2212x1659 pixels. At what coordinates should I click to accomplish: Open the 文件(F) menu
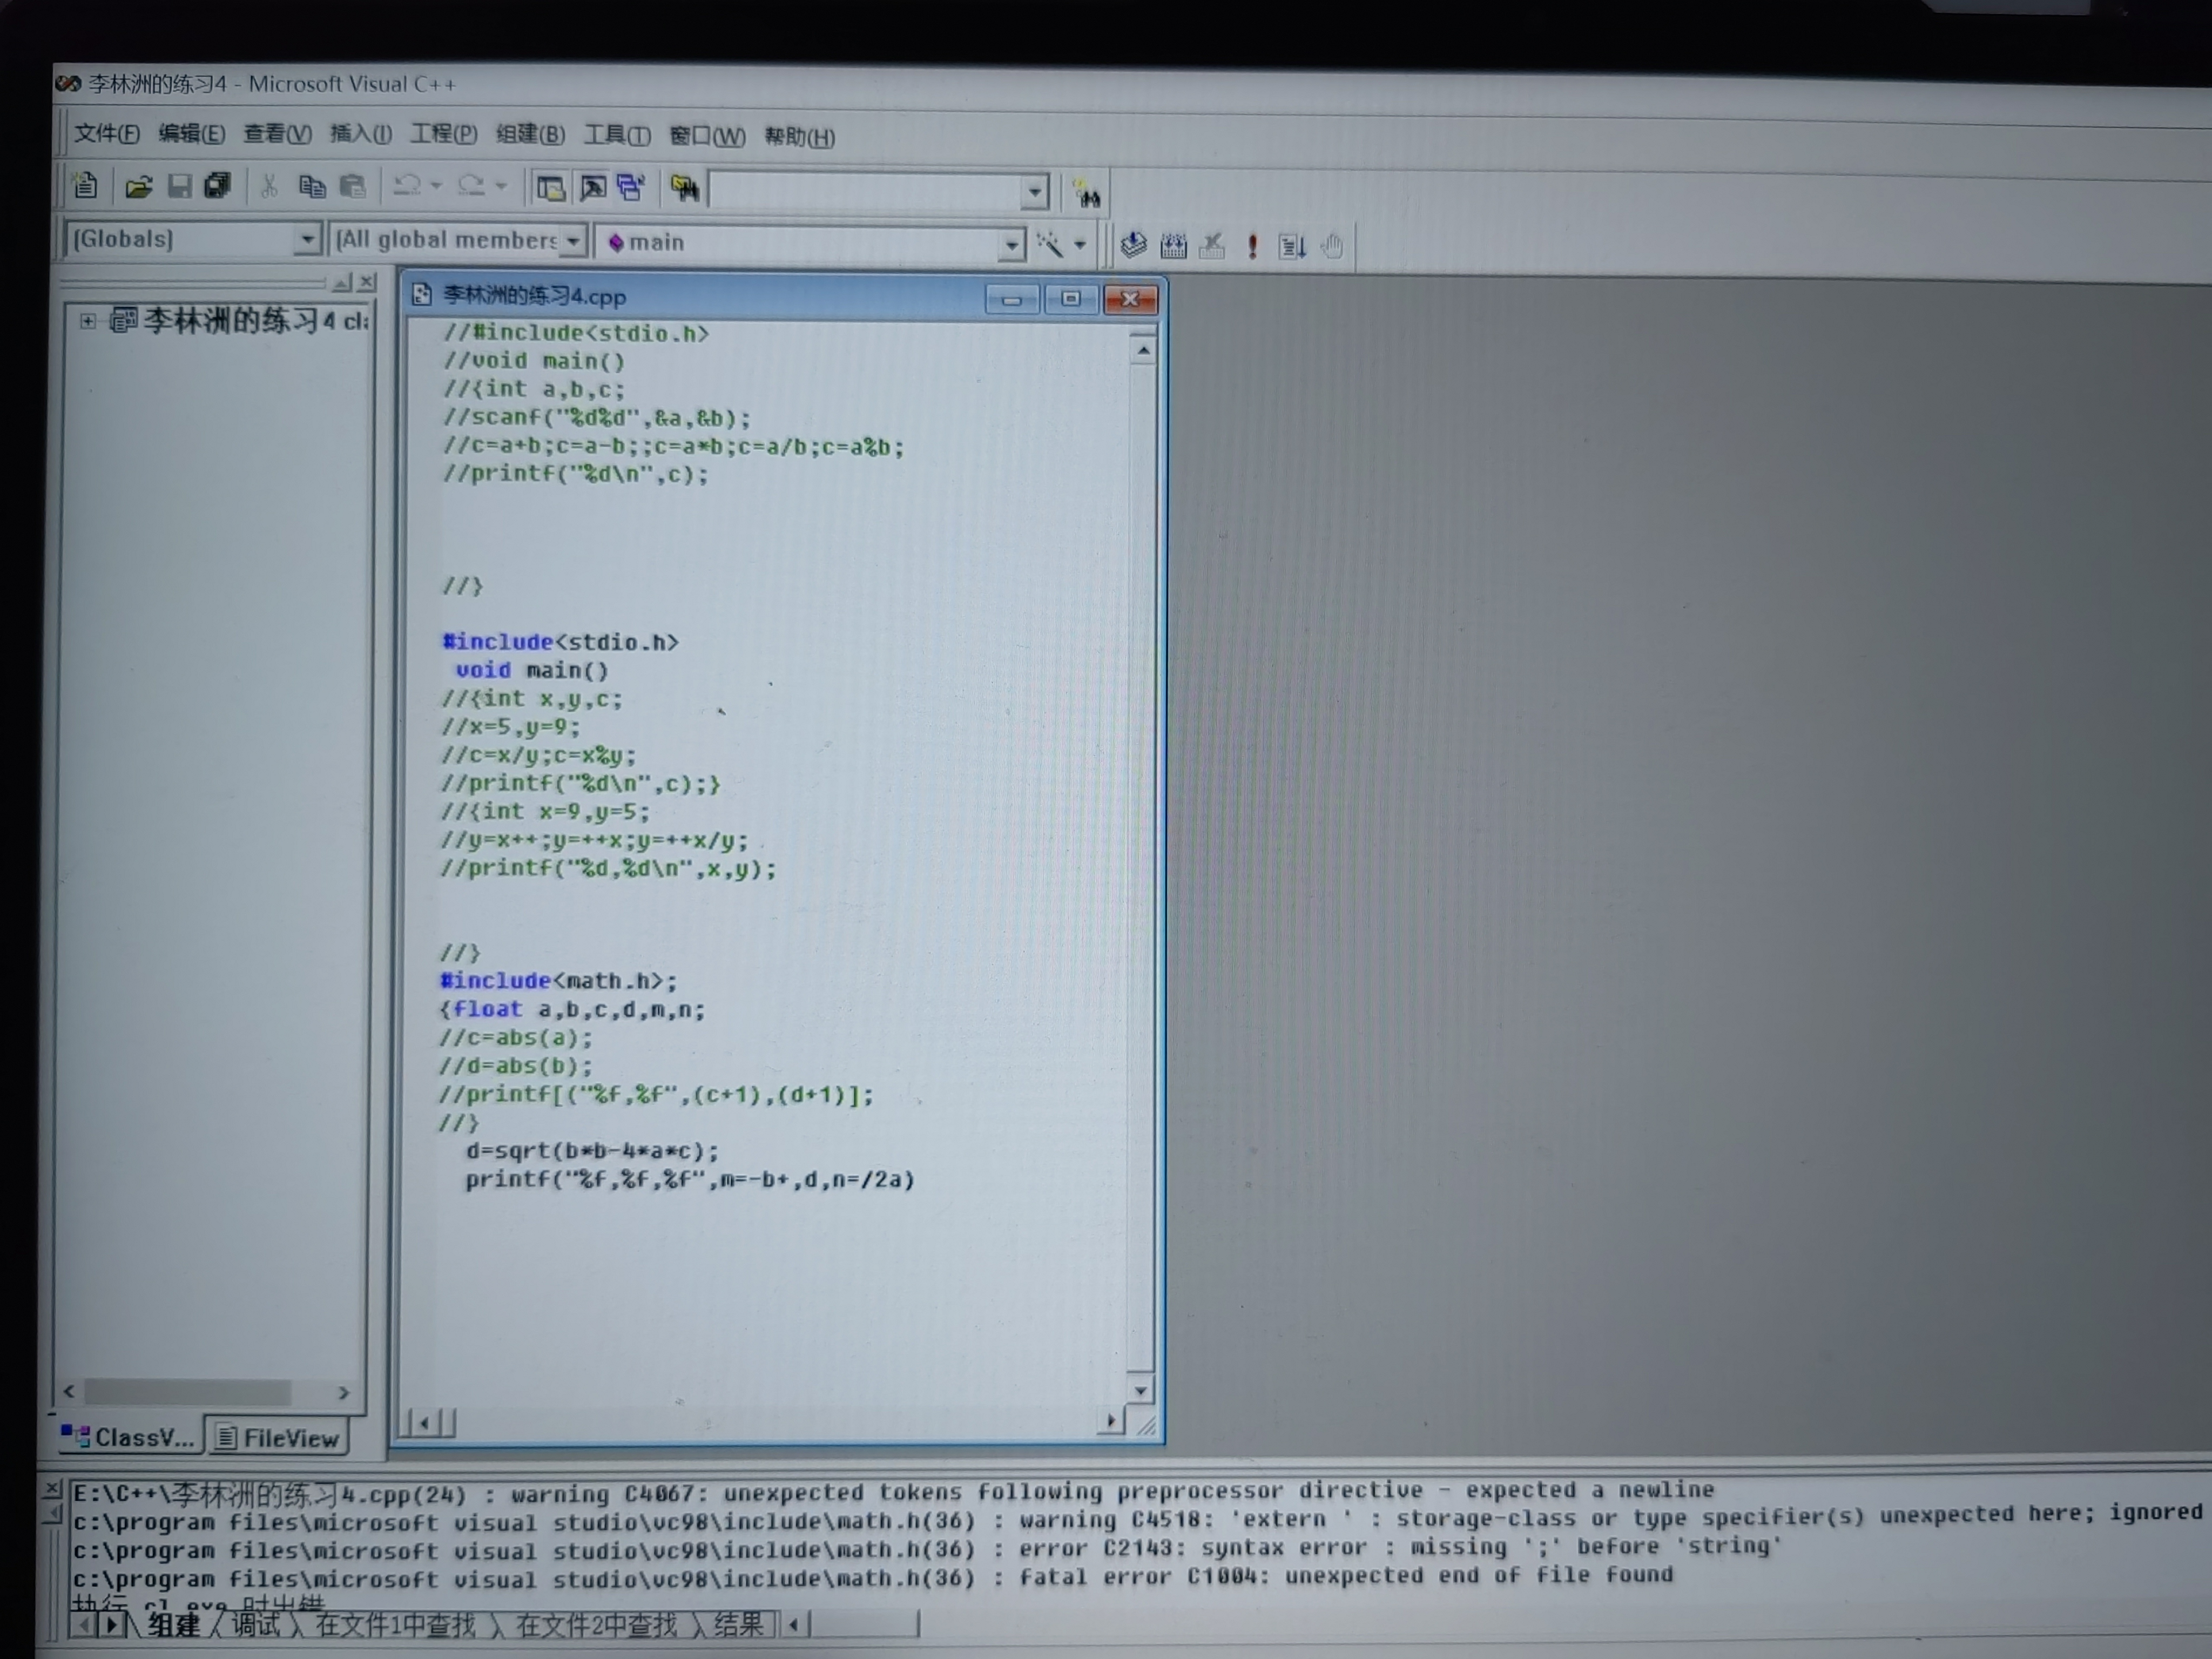pyautogui.click(x=106, y=133)
